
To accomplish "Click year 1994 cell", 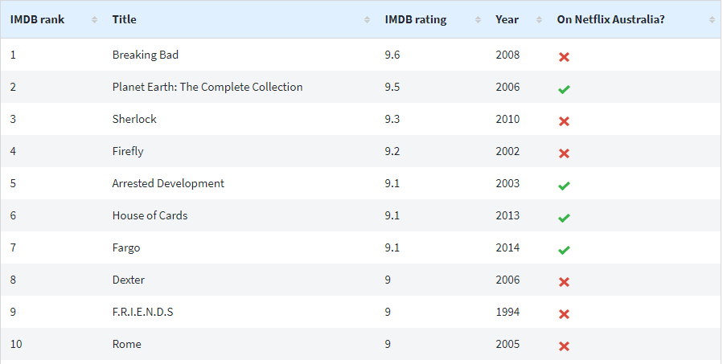I will pyautogui.click(x=507, y=312).
